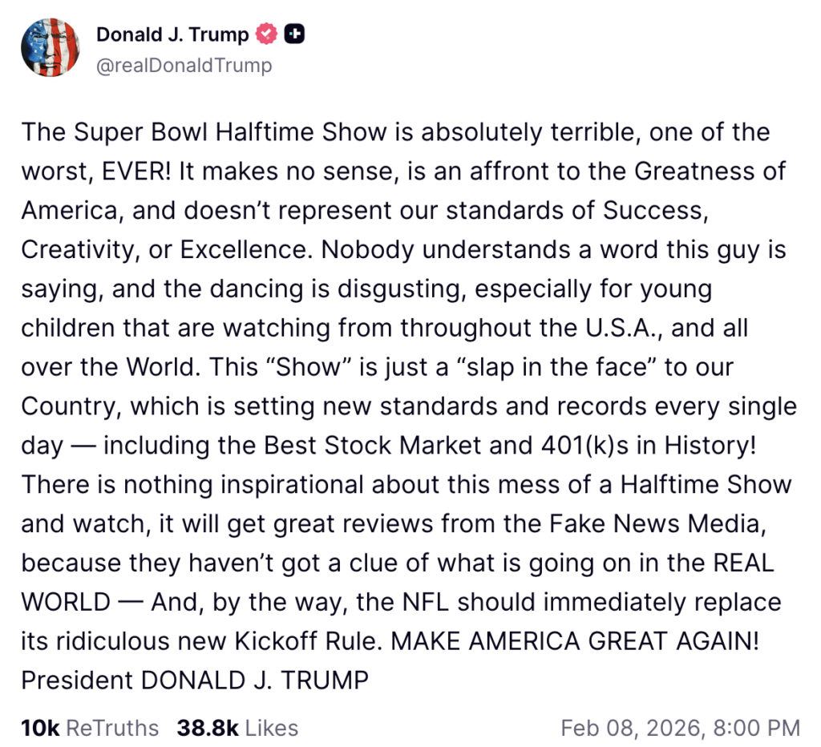Click the "MAKE AMERICA GREAT AGAIN!" text

click(x=573, y=640)
